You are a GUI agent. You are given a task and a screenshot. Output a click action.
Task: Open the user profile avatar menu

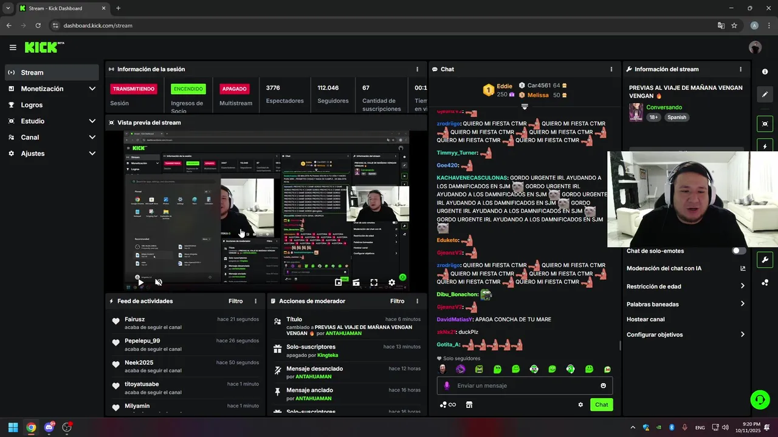coord(756,47)
